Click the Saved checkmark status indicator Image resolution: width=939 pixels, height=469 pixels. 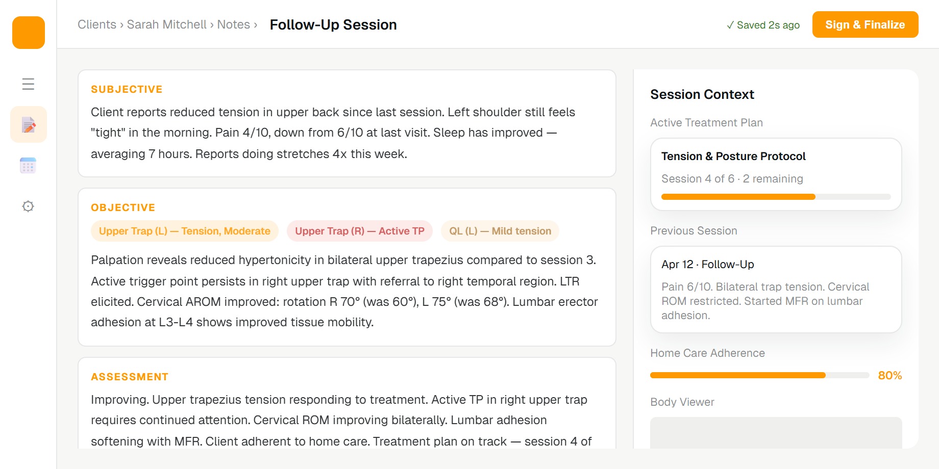763,25
